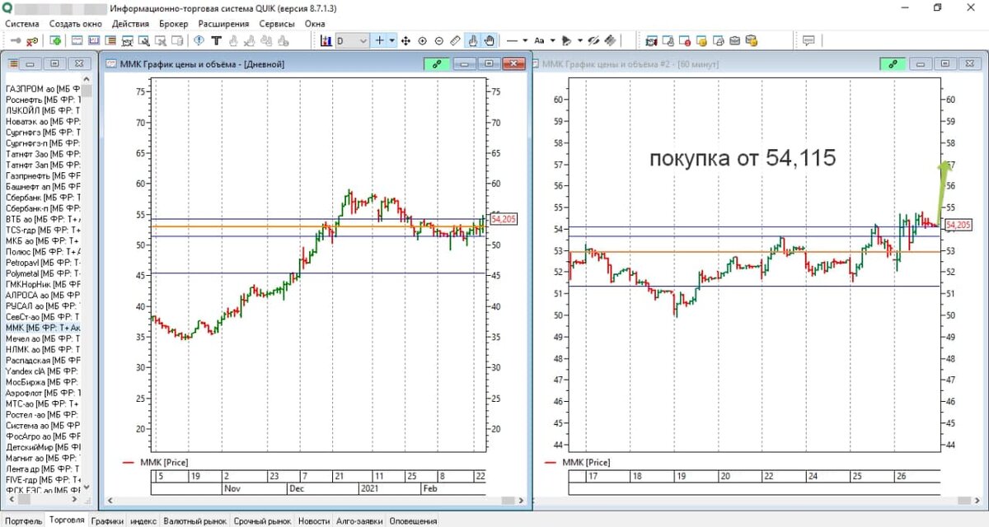The width and height of the screenshot is (989, 527).
Task: Click the disconnect red-cross key icon
Action: 32,40
